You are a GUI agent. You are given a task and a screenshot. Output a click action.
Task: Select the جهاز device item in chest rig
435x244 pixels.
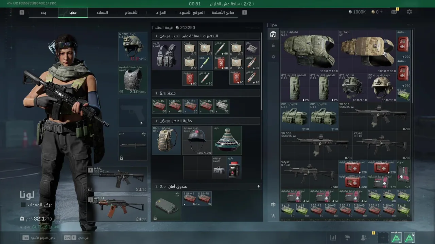click(x=252, y=48)
